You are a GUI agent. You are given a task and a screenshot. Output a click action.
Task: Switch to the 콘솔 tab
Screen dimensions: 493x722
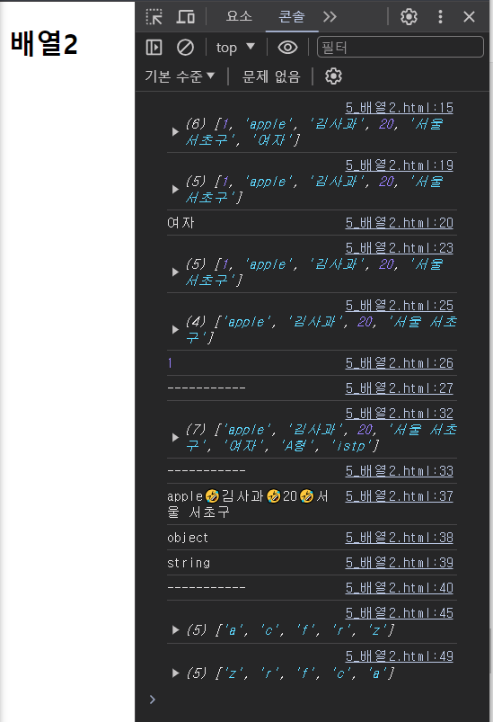292,16
